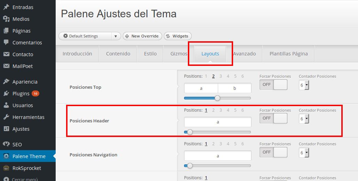
Task: Click the MailPoet envelope icon
Action: 6,66
